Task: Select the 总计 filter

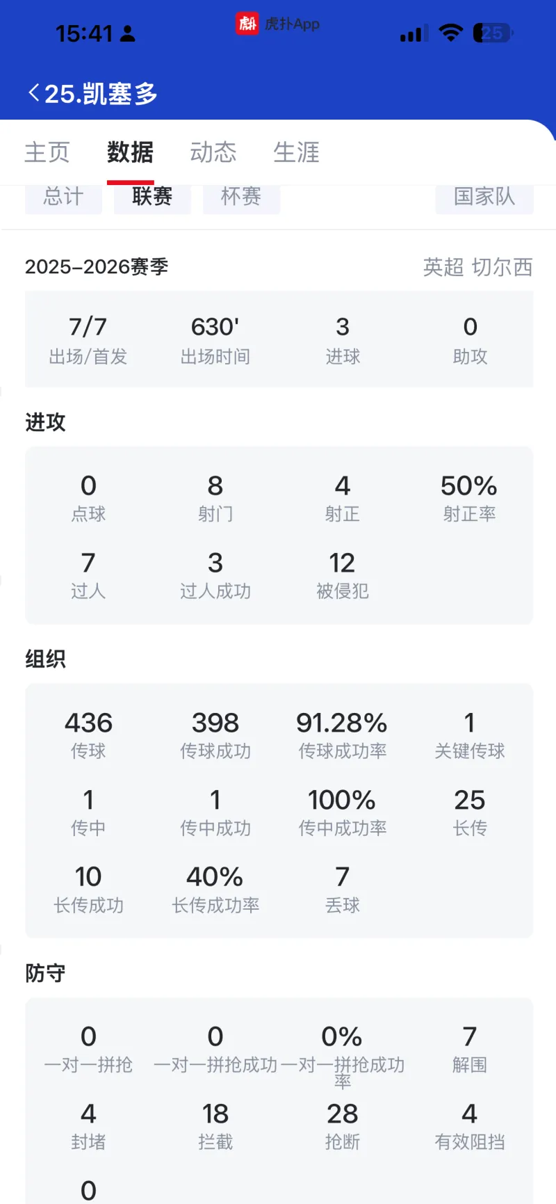Action: (63, 198)
